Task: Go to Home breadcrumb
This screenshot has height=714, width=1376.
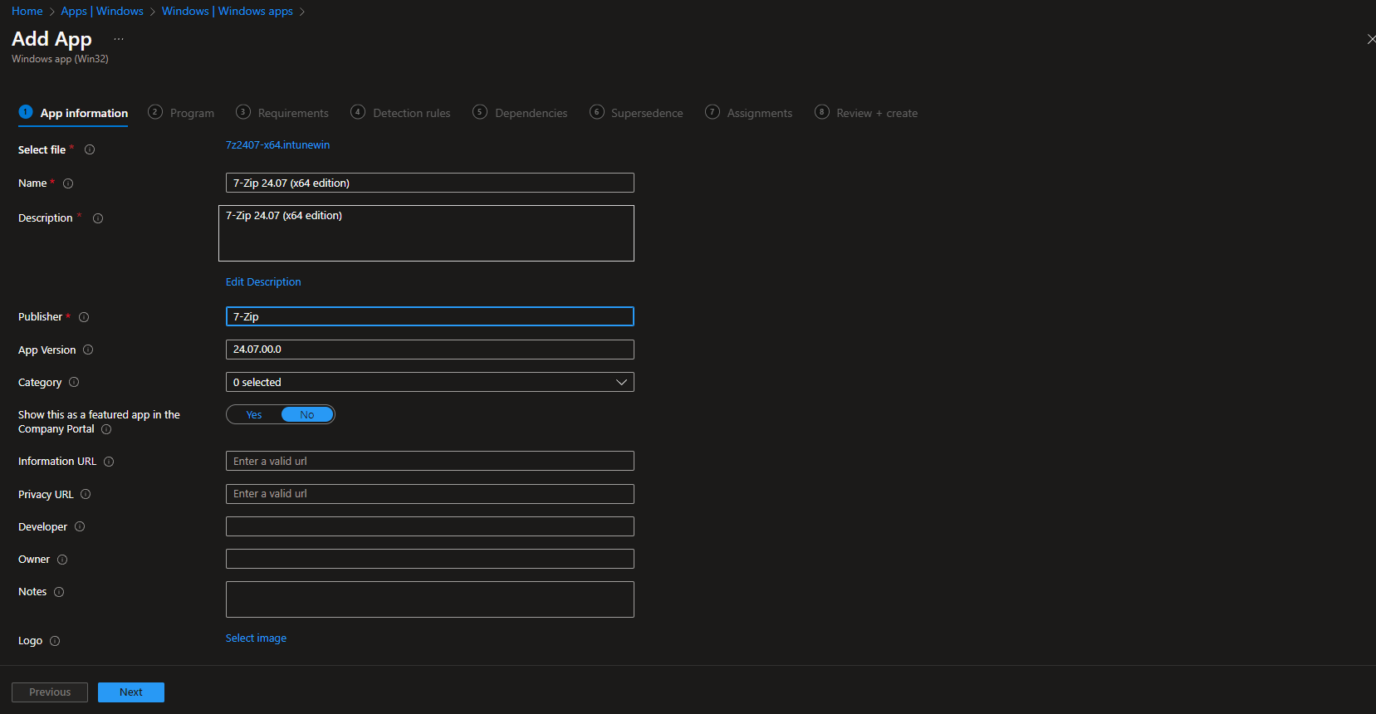Action: (27, 12)
